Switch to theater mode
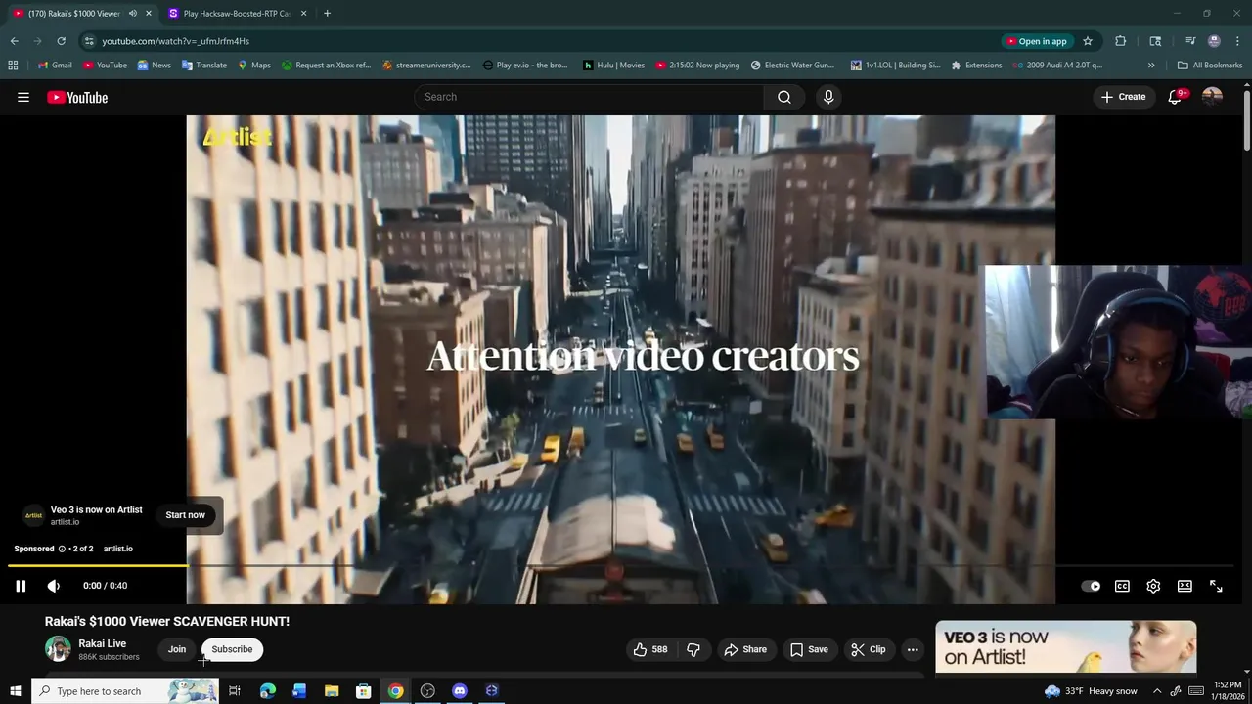1252x704 pixels. point(1185,586)
